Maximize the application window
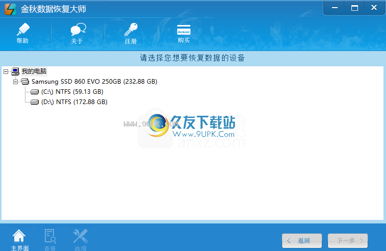 (x=354, y=8)
